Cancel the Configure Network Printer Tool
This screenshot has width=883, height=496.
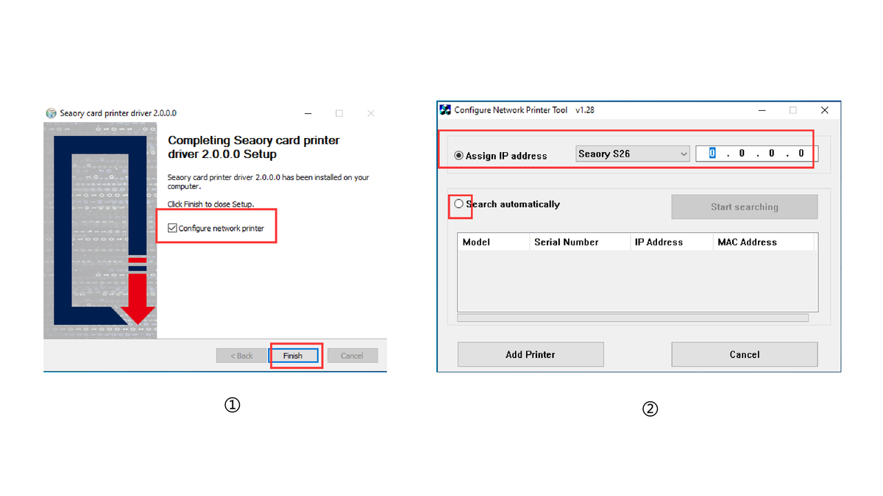coord(745,354)
